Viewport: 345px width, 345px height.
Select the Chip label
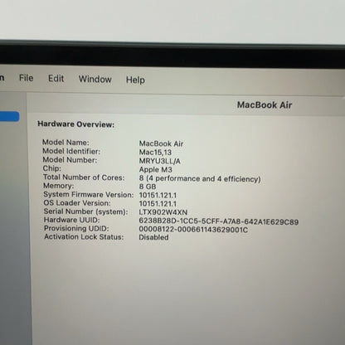(52, 168)
